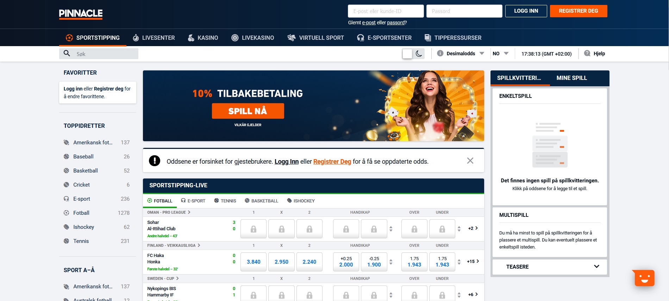
Task: Click the forgotten passord link
Action: [x=396, y=23]
